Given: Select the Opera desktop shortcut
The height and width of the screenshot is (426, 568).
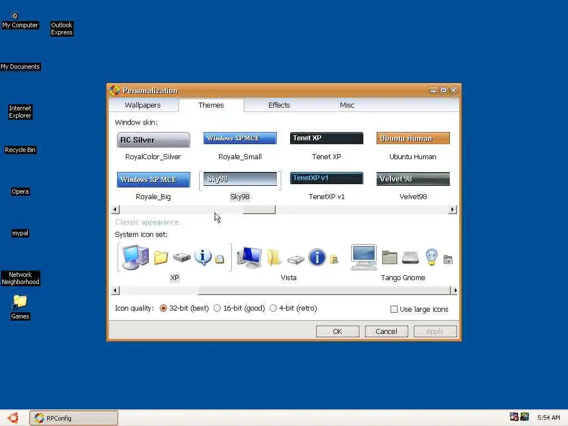Looking at the screenshot, I should [x=20, y=191].
